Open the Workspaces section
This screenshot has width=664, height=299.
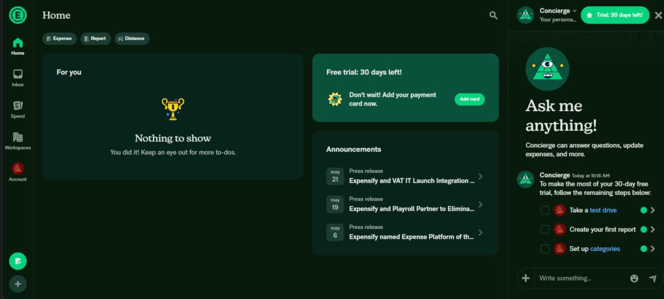point(18,141)
